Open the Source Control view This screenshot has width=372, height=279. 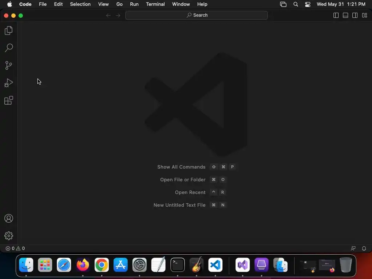coord(9,65)
